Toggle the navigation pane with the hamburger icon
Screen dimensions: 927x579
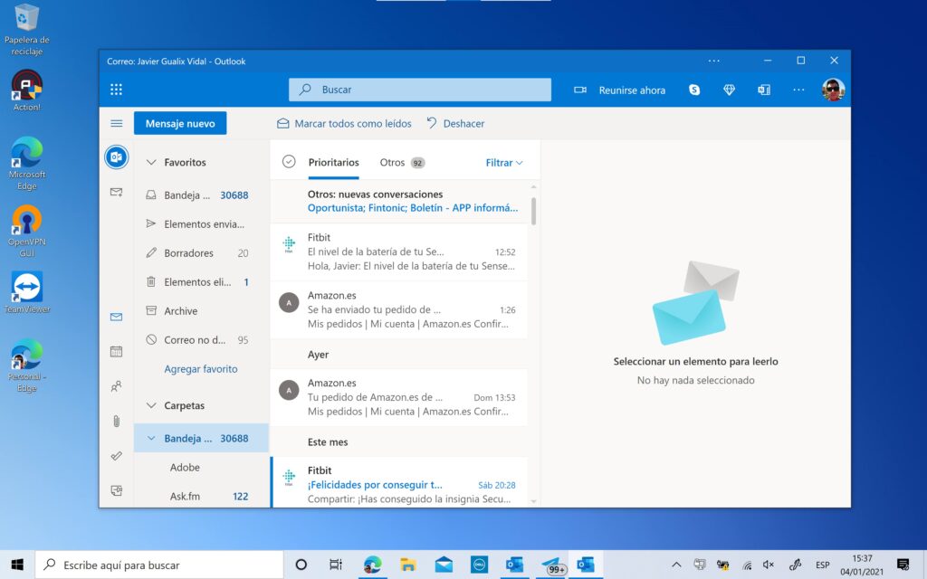coord(117,123)
